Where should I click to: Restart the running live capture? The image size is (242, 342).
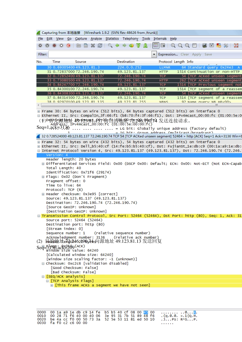click(x=69, y=46)
